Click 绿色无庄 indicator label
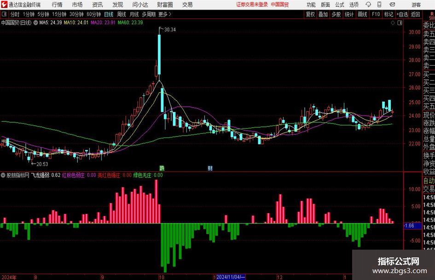 [148, 175]
